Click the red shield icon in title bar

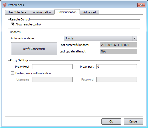(5, 5)
